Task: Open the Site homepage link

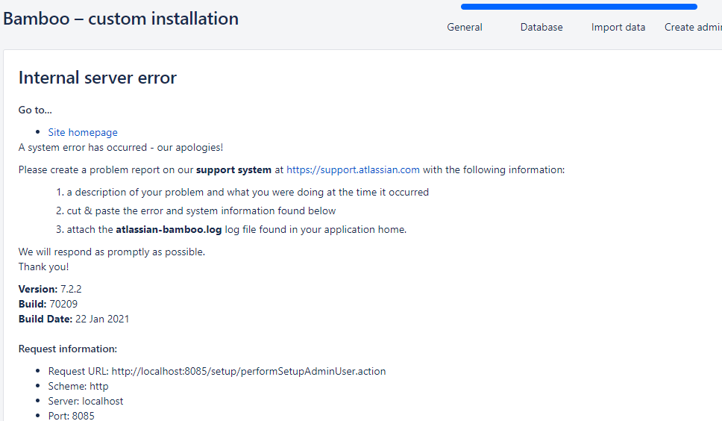Action: (x=83, y=133)
